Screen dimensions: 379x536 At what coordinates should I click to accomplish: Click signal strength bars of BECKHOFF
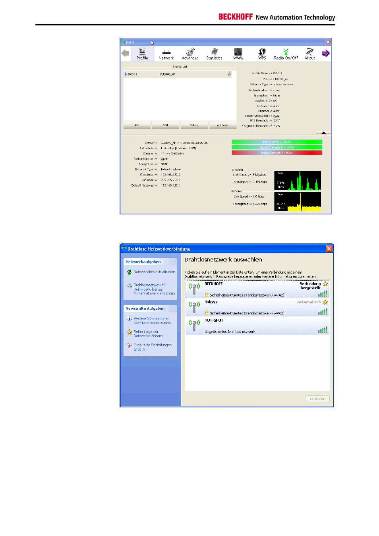point(323,293)
